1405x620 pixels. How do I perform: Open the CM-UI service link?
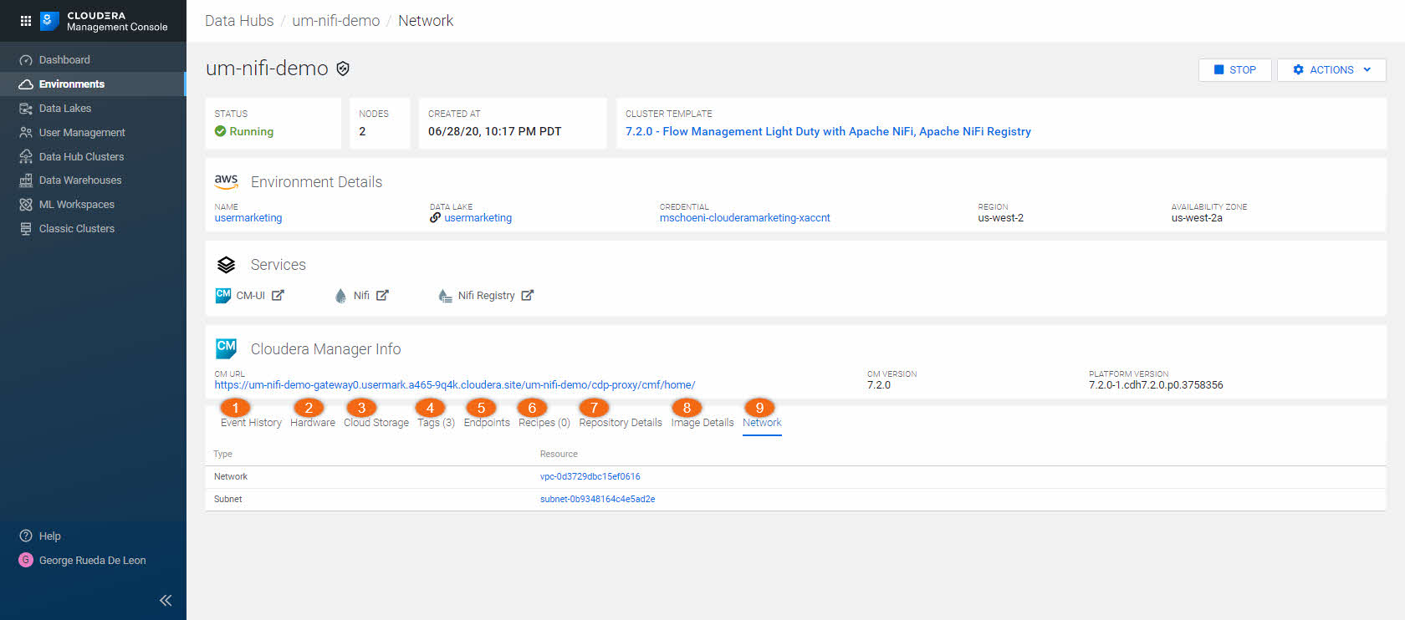click(251, 296)
